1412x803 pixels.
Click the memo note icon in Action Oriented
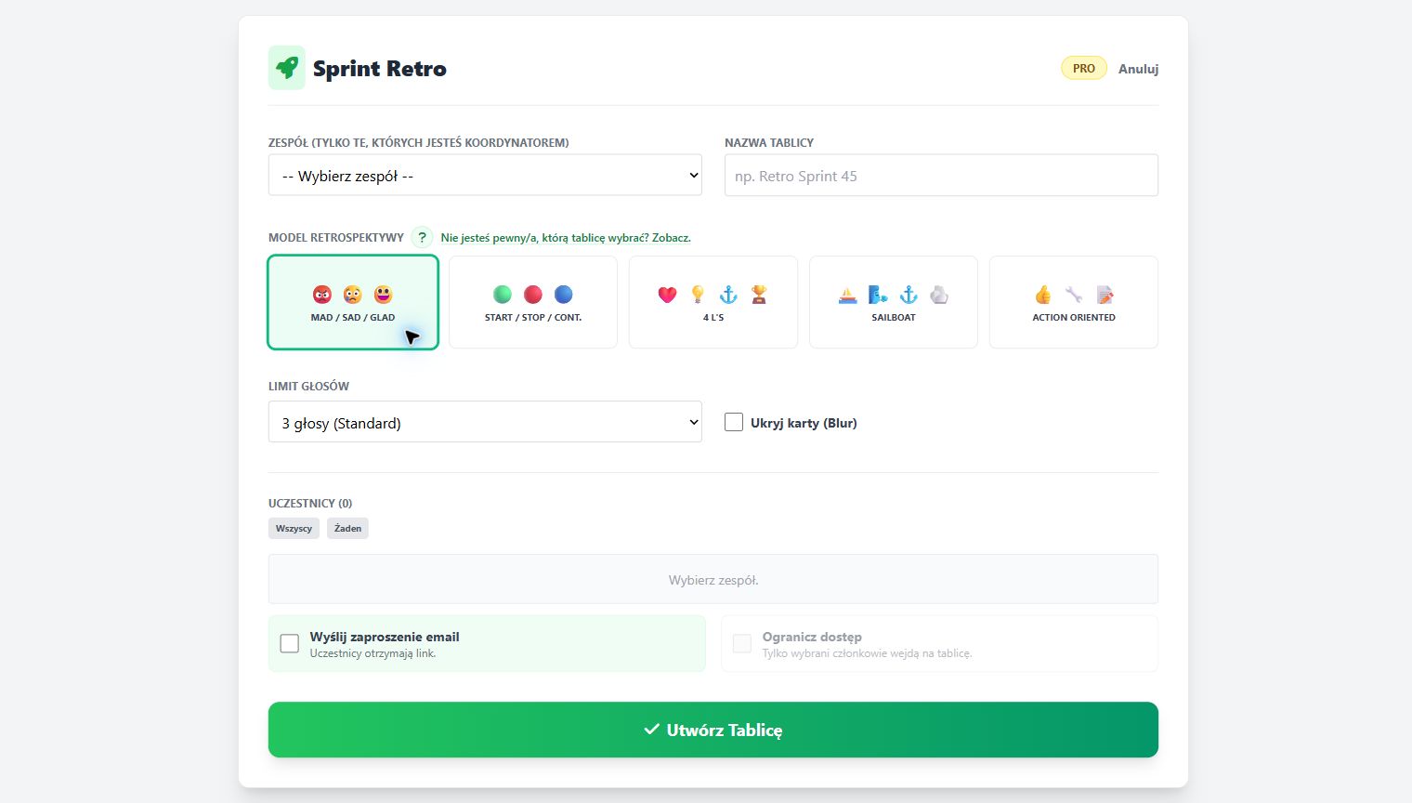coord(1105,295)
